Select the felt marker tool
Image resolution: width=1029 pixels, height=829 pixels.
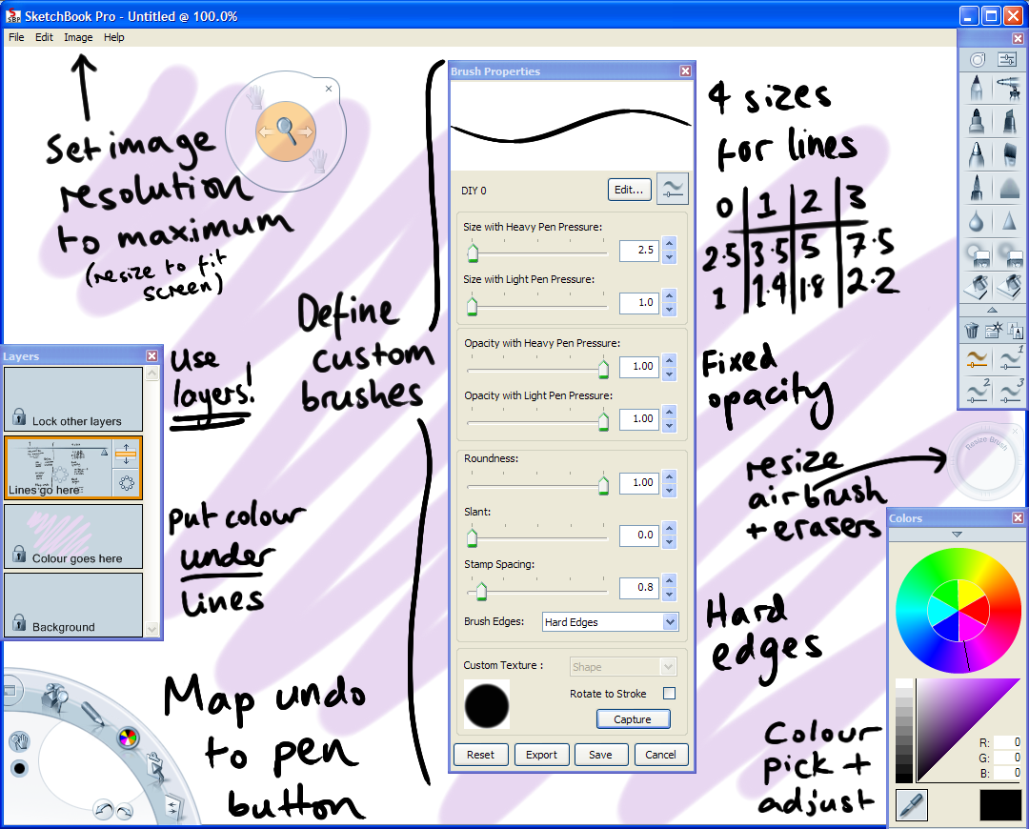coord(977,121)
